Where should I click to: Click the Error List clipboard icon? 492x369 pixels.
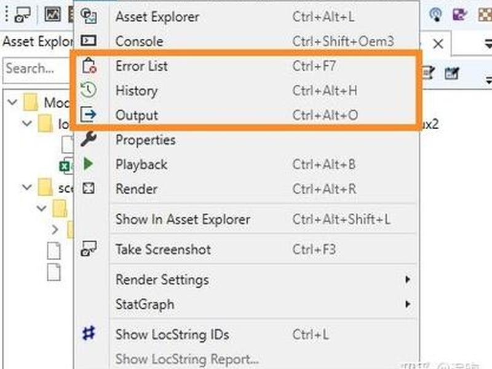pyautogui.click(x=89, y=66)
